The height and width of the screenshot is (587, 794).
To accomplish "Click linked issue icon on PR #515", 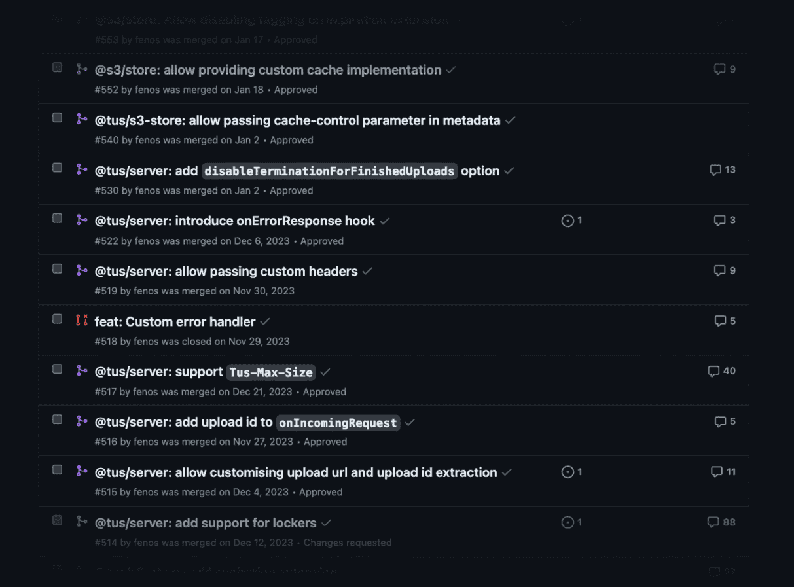I will (568, 472).
